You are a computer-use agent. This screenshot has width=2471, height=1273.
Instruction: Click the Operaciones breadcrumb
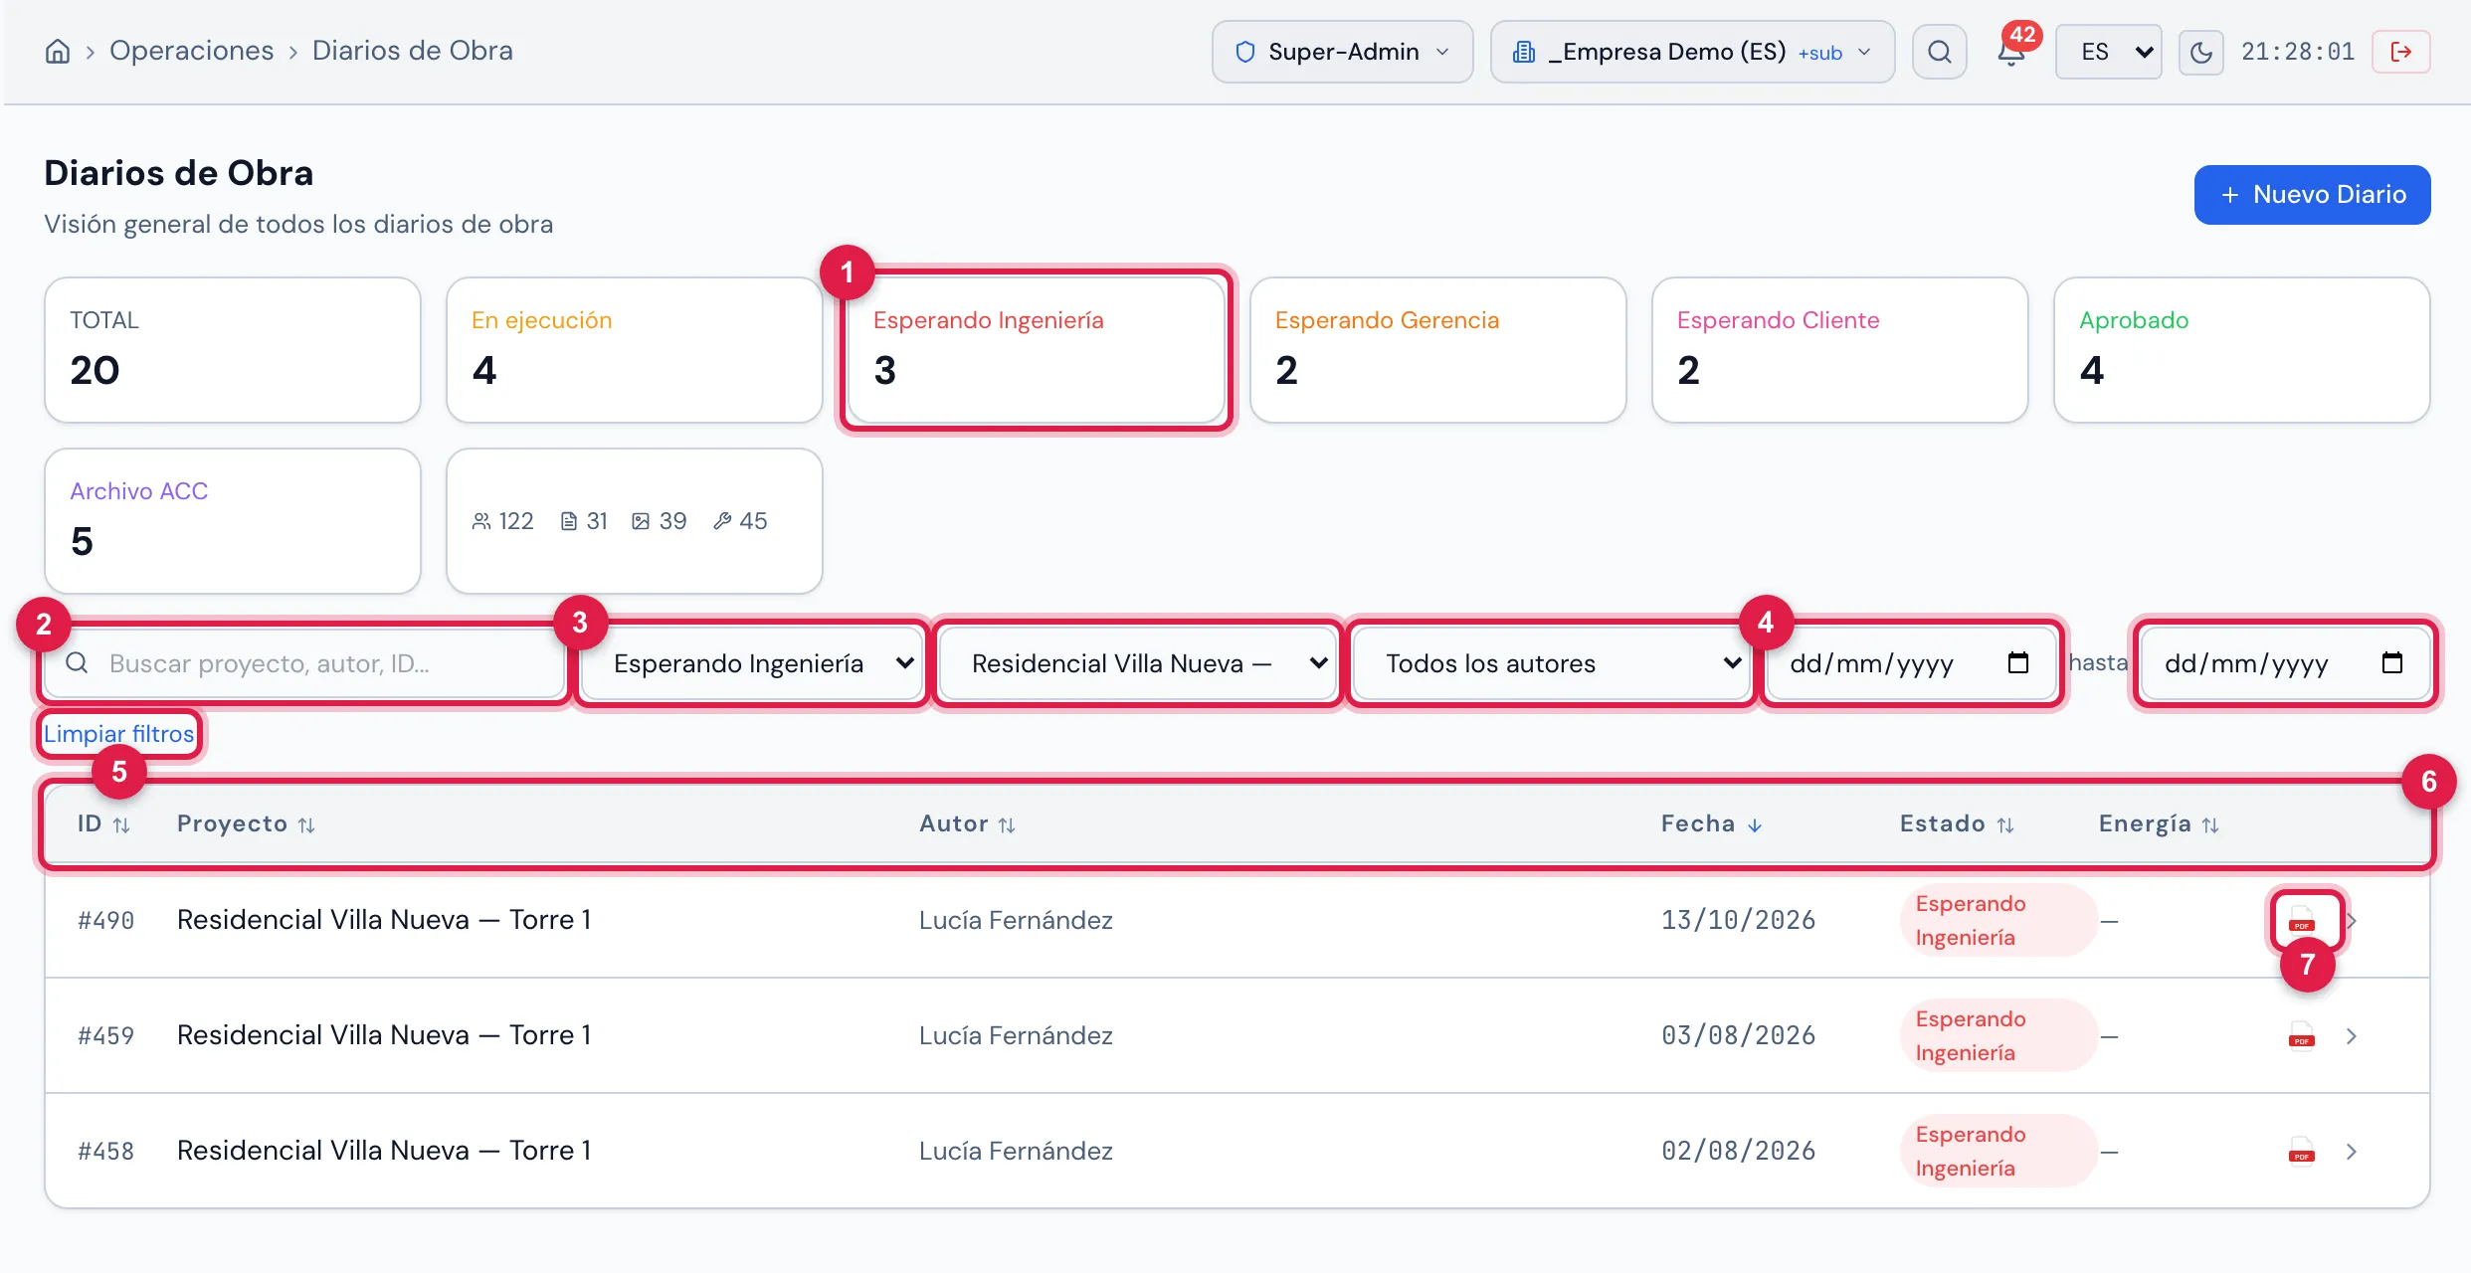[191, 51]
